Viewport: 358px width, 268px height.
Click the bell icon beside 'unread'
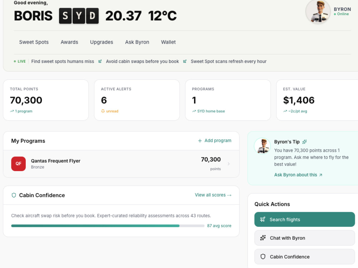tap(103, 111)
